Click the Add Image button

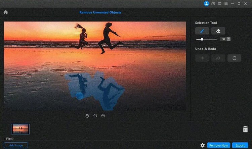point(16,145)
